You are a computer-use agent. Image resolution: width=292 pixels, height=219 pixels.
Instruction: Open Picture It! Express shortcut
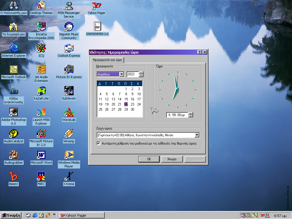(69, 70)
